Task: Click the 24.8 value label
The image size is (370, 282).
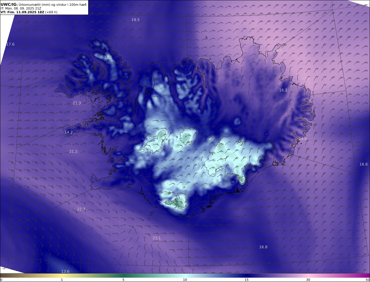Action: coord(302,139)
